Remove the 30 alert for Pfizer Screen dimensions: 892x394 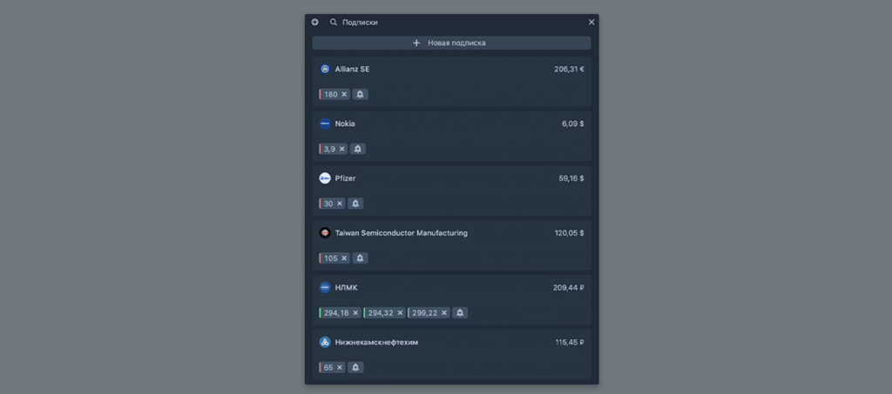340,204
